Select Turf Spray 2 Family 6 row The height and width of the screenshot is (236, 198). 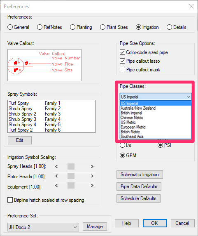[x=51, y=130]
